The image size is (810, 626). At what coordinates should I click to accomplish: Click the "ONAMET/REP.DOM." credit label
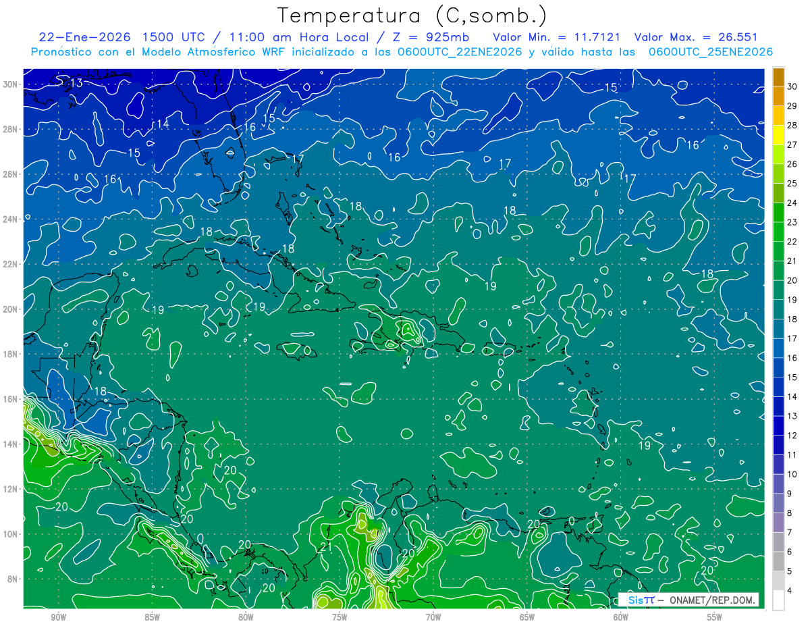(x=712, y=600)
